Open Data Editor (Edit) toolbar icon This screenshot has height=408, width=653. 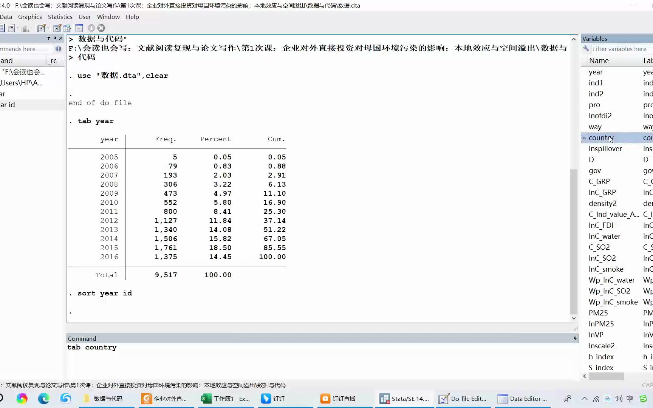[57, 28]
